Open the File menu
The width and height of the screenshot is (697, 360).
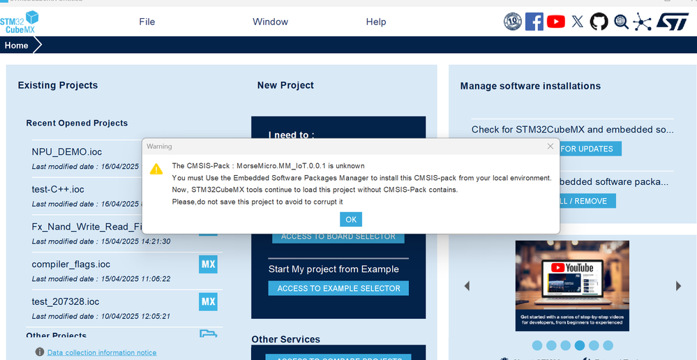[147, 22]
